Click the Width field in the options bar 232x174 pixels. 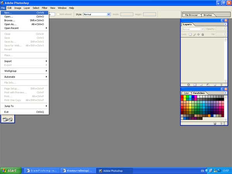127,14
